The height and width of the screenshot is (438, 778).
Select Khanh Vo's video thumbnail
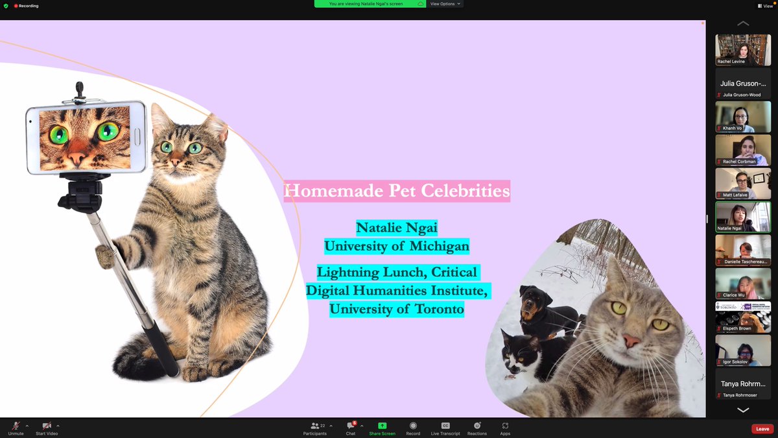[x=743, y=117]
